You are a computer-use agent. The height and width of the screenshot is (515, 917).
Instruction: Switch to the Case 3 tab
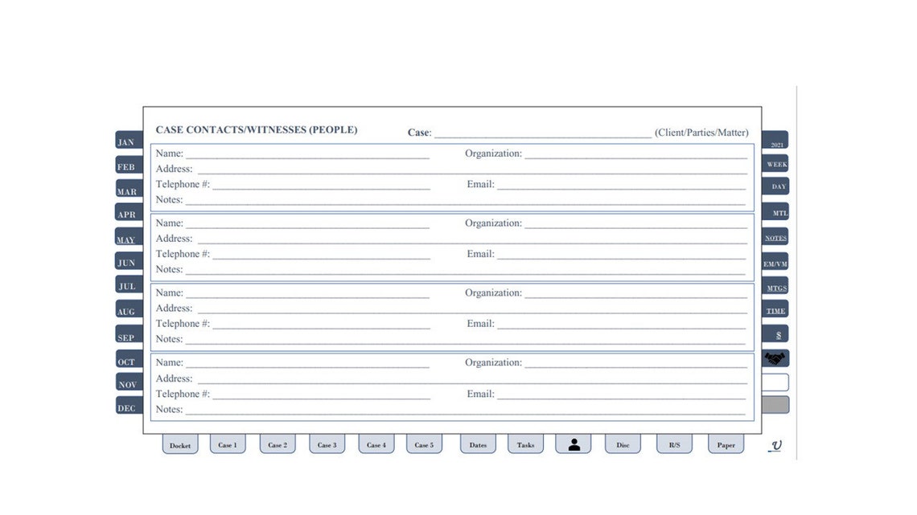coord(326,443)
